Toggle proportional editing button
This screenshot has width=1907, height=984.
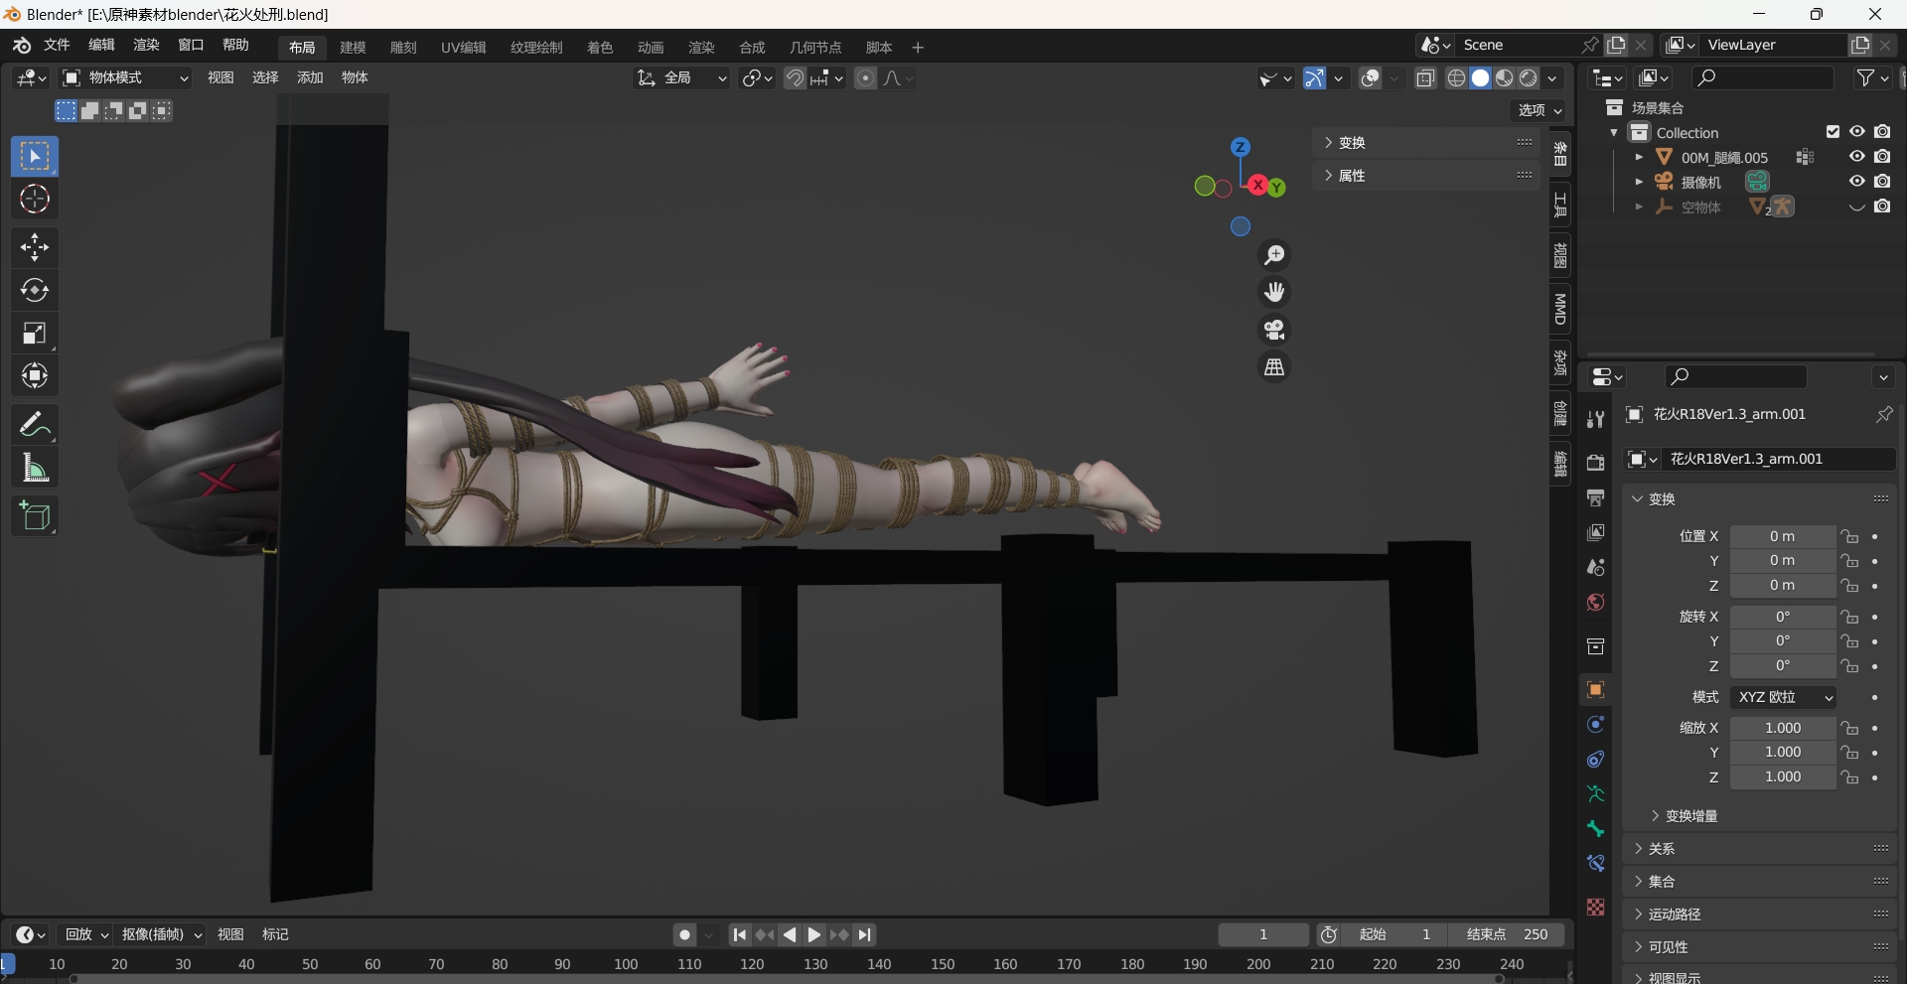(865, 78)
